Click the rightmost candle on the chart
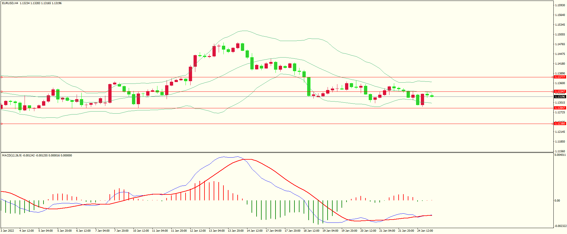567x234 pixels. 432,96
